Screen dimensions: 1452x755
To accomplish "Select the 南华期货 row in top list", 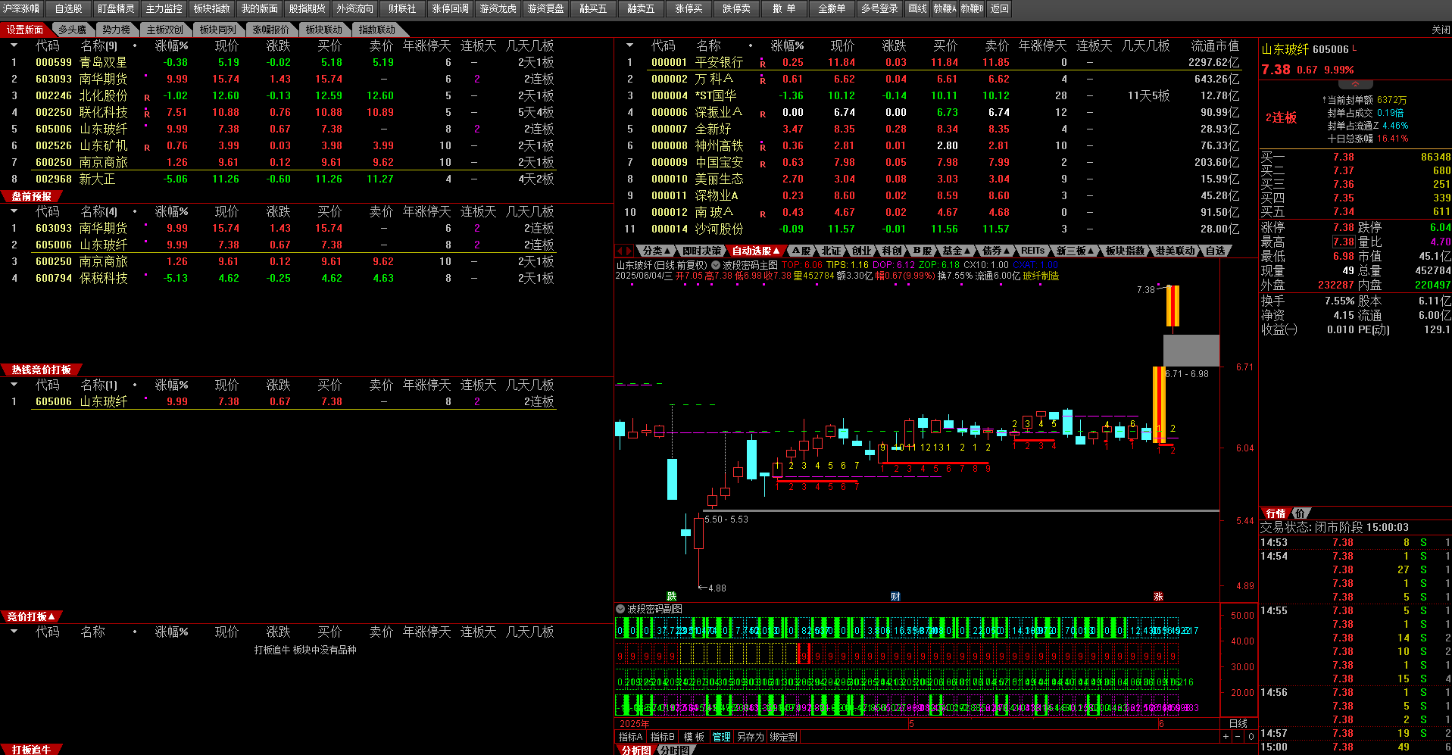I will pyautogui.click(x=103, y=79).
